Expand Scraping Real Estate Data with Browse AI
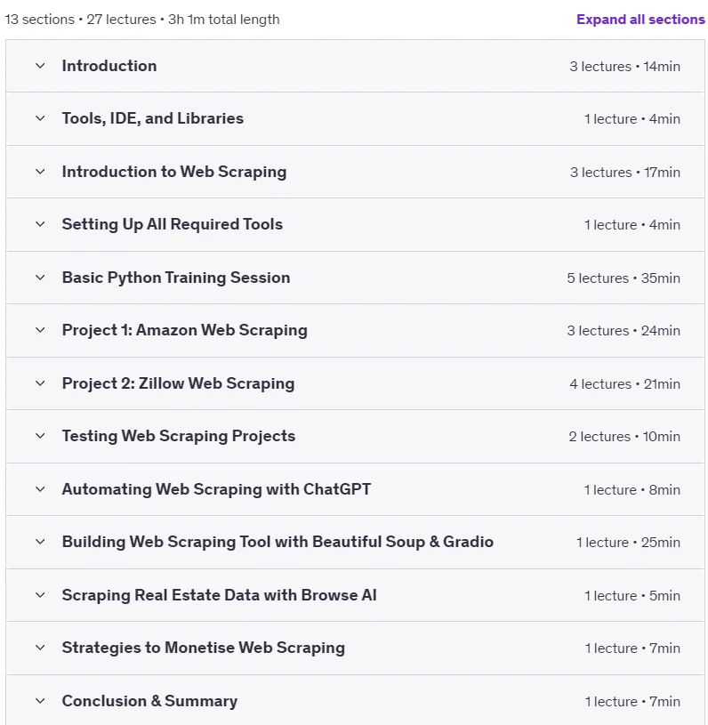The height and width of the screenshot is (725, 708). tap(355, 595)
